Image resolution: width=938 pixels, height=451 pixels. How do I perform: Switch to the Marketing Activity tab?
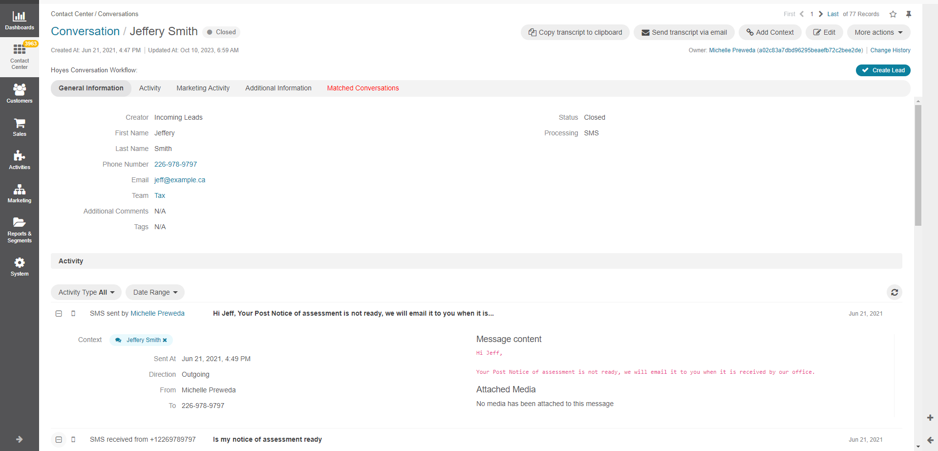[203, 88]
